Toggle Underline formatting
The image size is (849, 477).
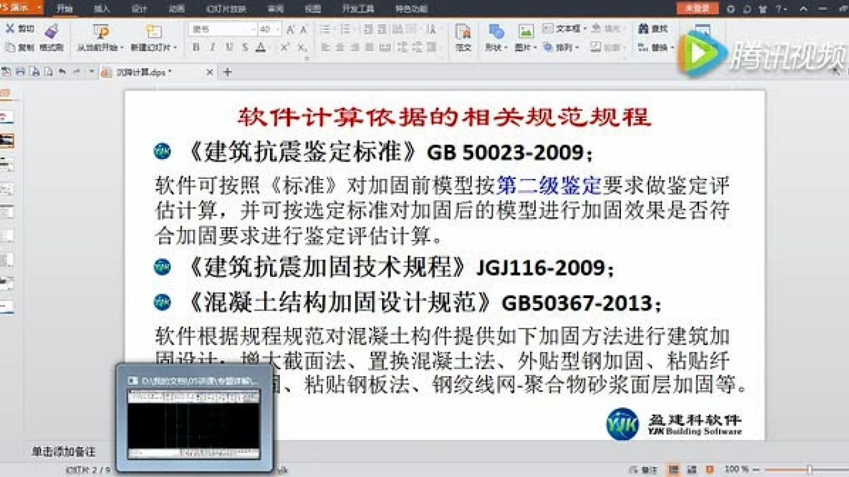pyautogui.click(x=230, y=47)
